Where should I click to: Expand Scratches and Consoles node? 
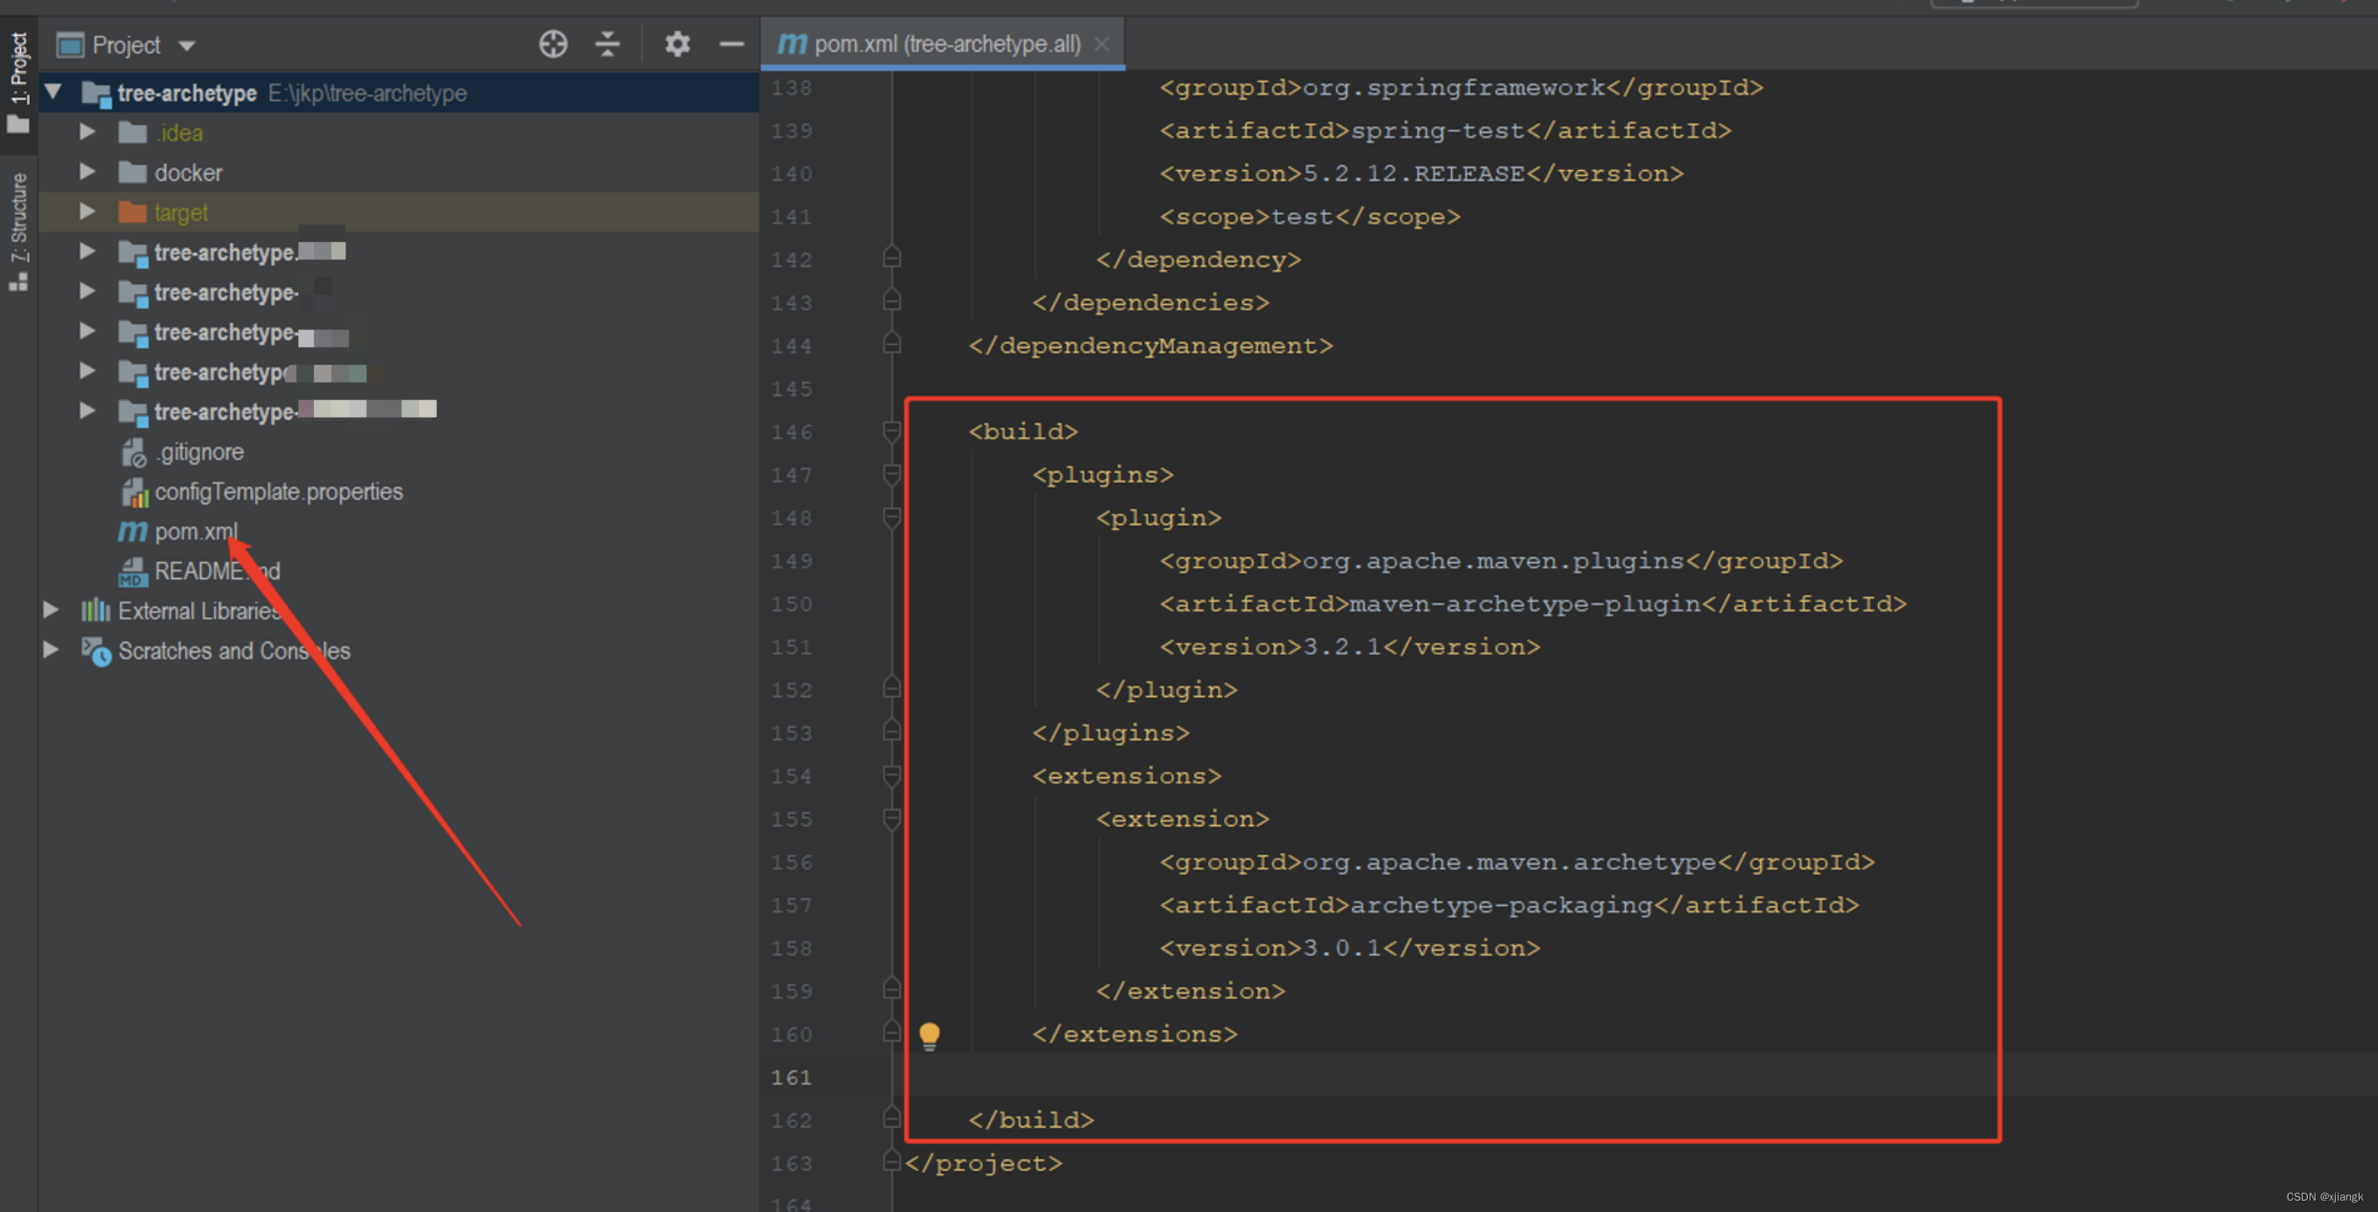click(x=52, y=650)
